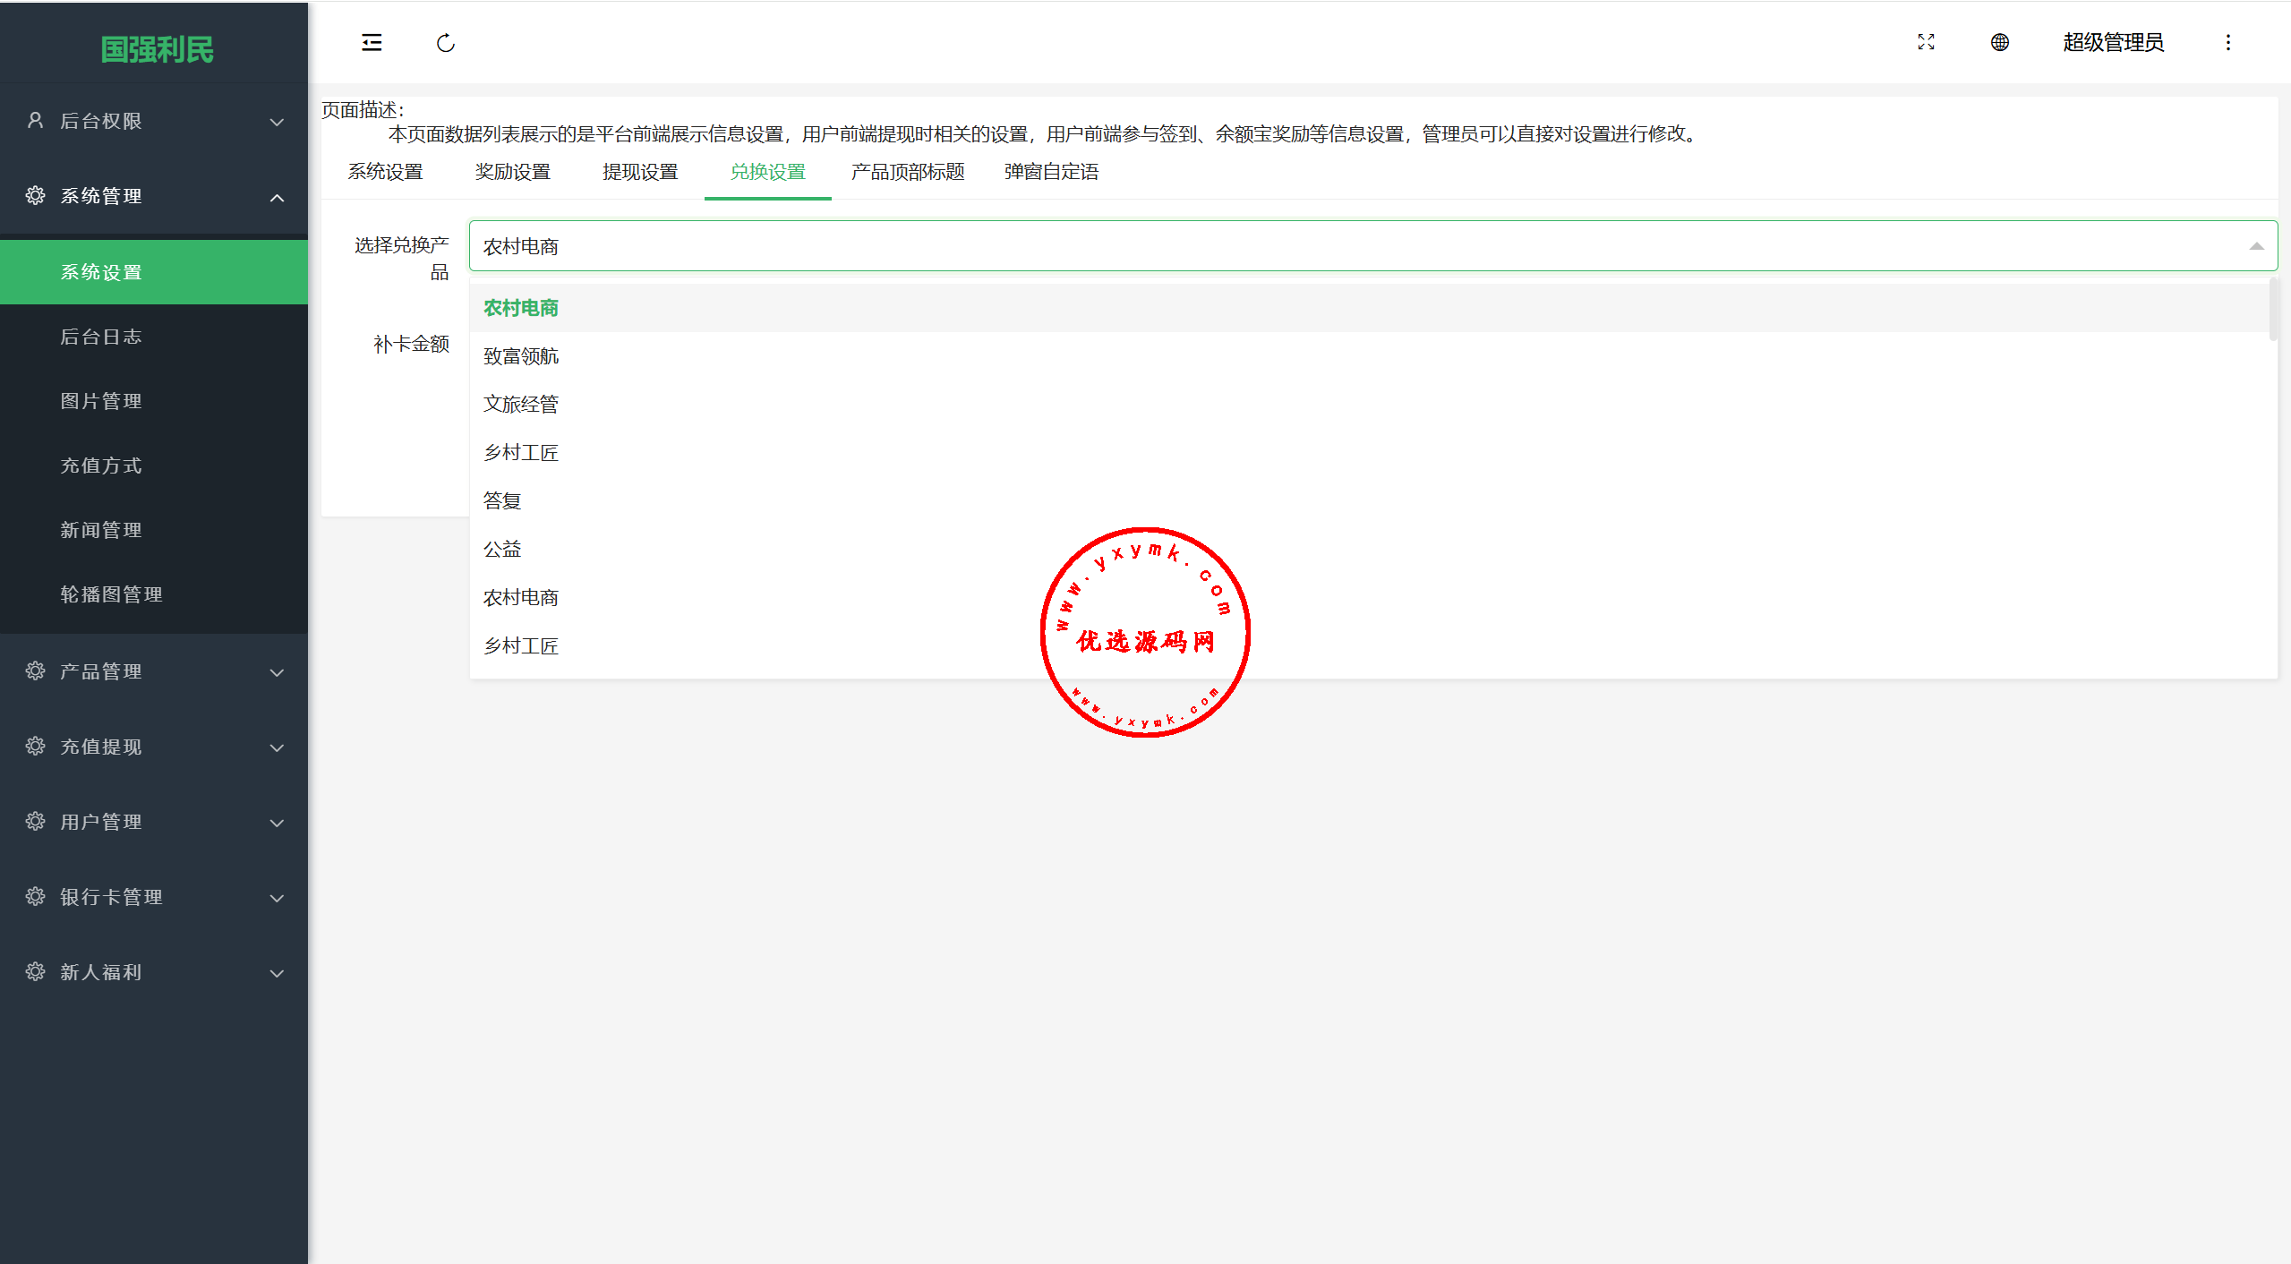Open the globe language icon
Viewport: 2291px width, 1264px height.
click(1999, 42)
